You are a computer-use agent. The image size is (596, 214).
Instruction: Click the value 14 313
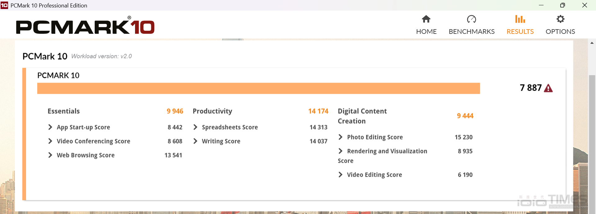coord(318,127)
